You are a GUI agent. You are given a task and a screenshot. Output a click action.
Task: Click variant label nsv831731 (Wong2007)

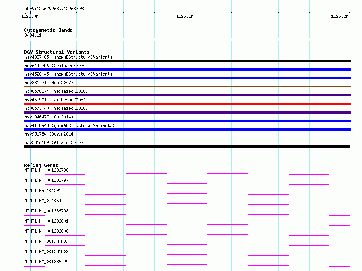point(49,83)
